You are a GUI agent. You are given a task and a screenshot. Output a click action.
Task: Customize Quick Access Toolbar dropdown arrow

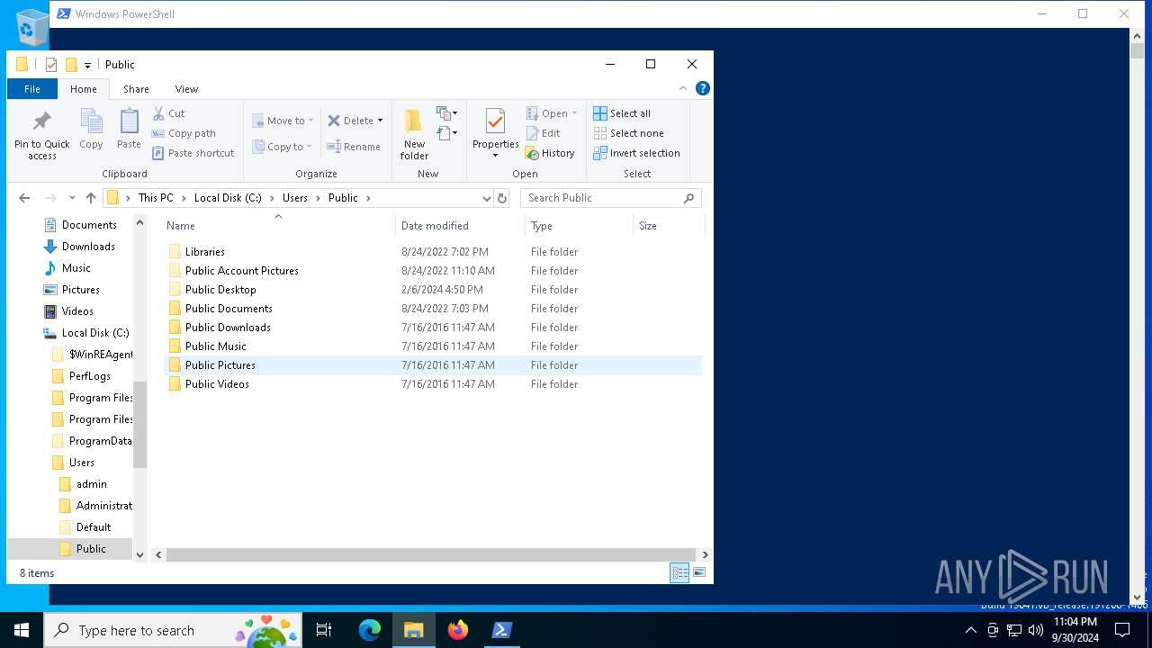pos(87,65)
